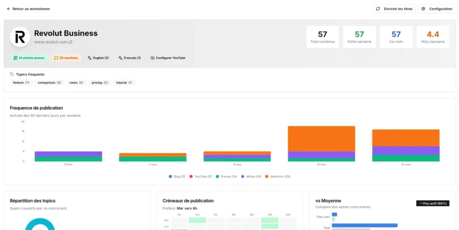Select the 14 articles presse badge

tap(29, 58)
